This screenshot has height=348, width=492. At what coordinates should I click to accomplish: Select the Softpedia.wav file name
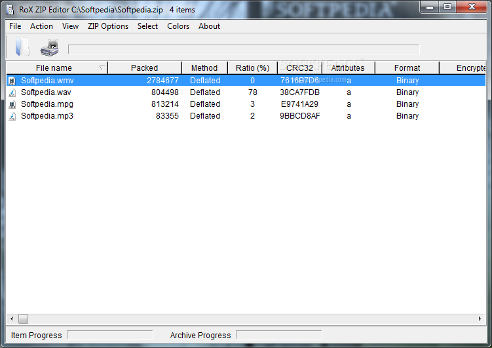click(x=46, y=92)
